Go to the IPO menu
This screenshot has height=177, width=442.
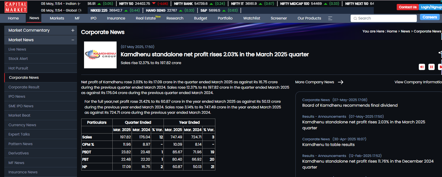tap(93, 18)
